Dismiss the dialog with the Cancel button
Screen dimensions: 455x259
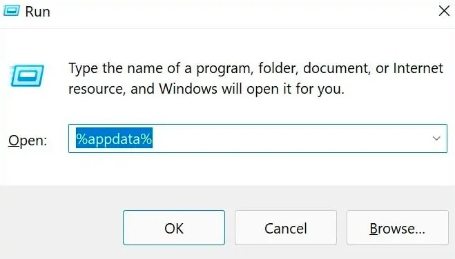(286, 228)
